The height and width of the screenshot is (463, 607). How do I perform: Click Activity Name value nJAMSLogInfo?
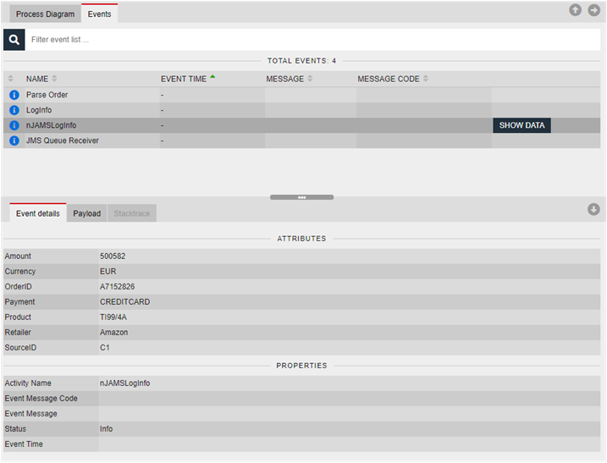point(125,383)
